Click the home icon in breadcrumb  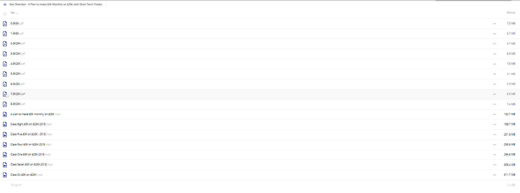5,5
